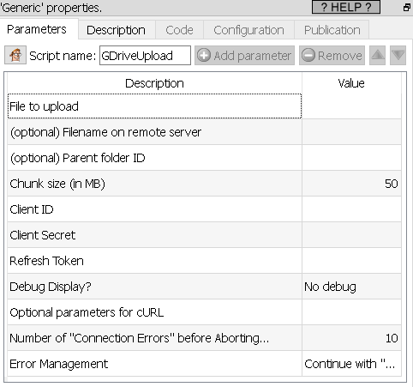This screenshot has width=413, height=387.
Task: Open the Publication tab
Action: coord(332,30)
